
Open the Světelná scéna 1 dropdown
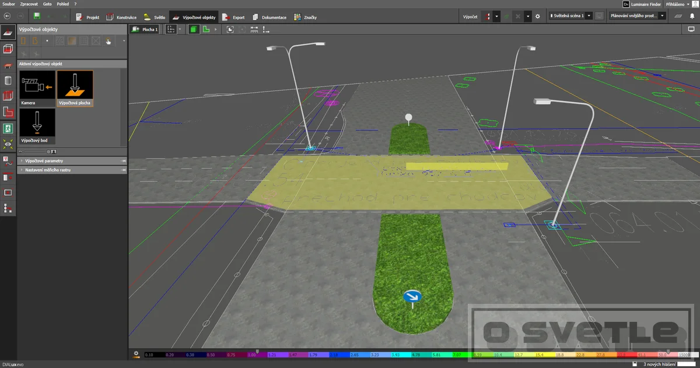click(x=570, y=16)
